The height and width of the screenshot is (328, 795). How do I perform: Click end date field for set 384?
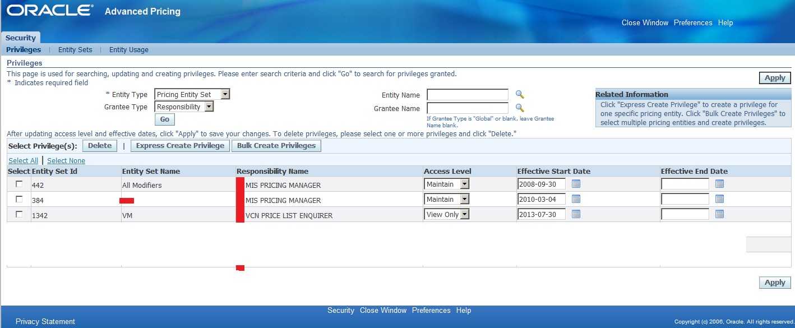click(685, 199)
